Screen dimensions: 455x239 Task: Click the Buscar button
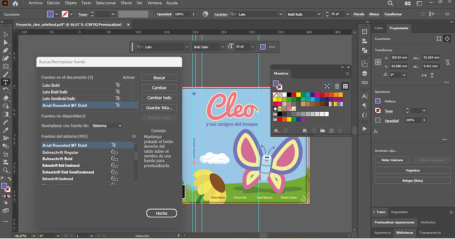click(159, 77)
